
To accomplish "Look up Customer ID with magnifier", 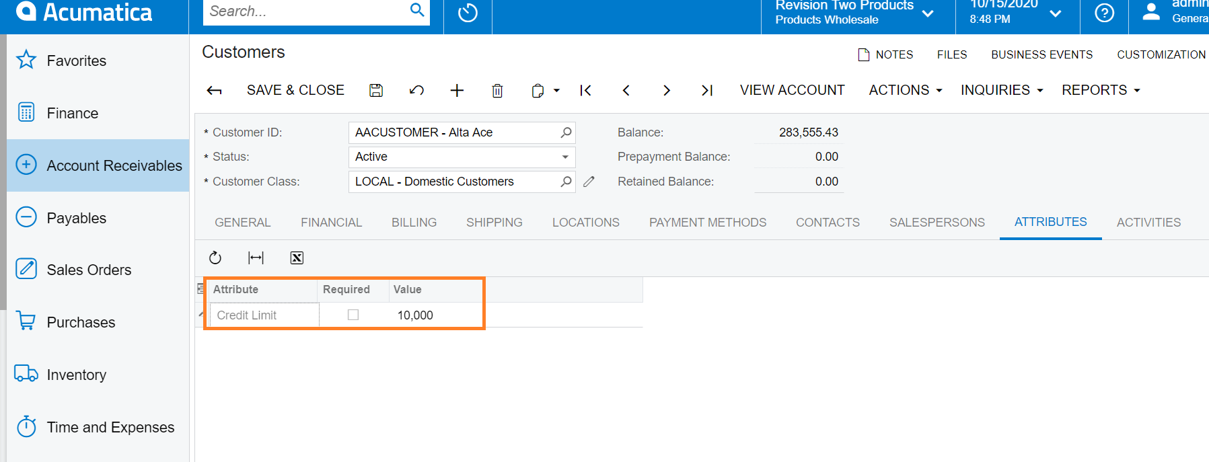I will (566, 132).
